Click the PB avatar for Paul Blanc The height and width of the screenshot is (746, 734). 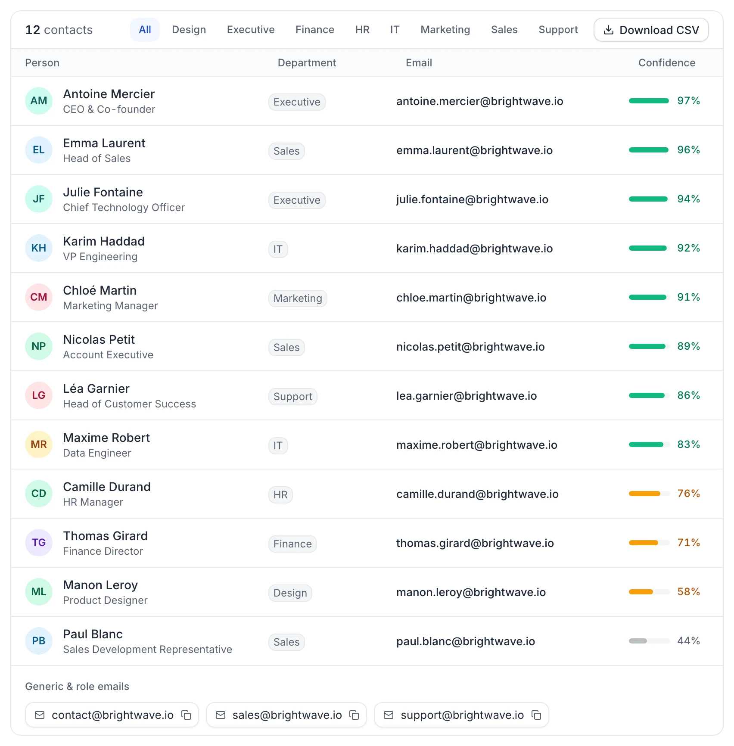pyautogui.click(x=39, y=641)
